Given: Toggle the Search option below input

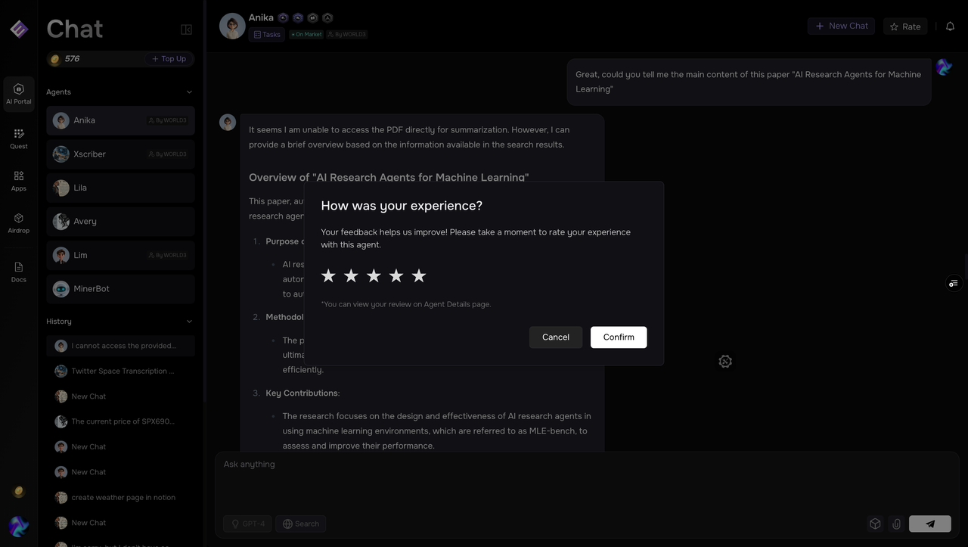Looking at the screenshot, I should coord(300,524).
